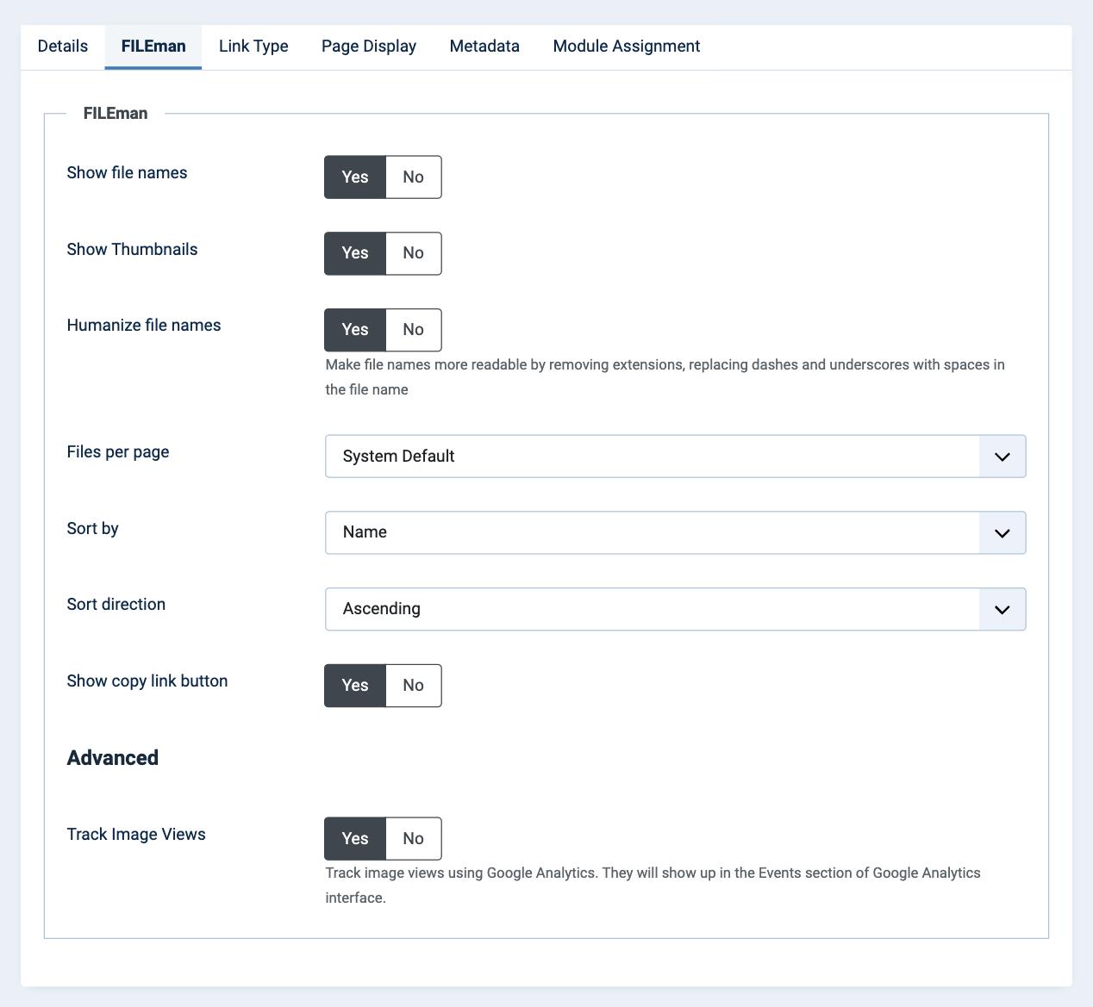Image resolution: width=1093 pixels, height=1007 pixels.
Task: Click the Show file names label
Action: tap(127, 173)
